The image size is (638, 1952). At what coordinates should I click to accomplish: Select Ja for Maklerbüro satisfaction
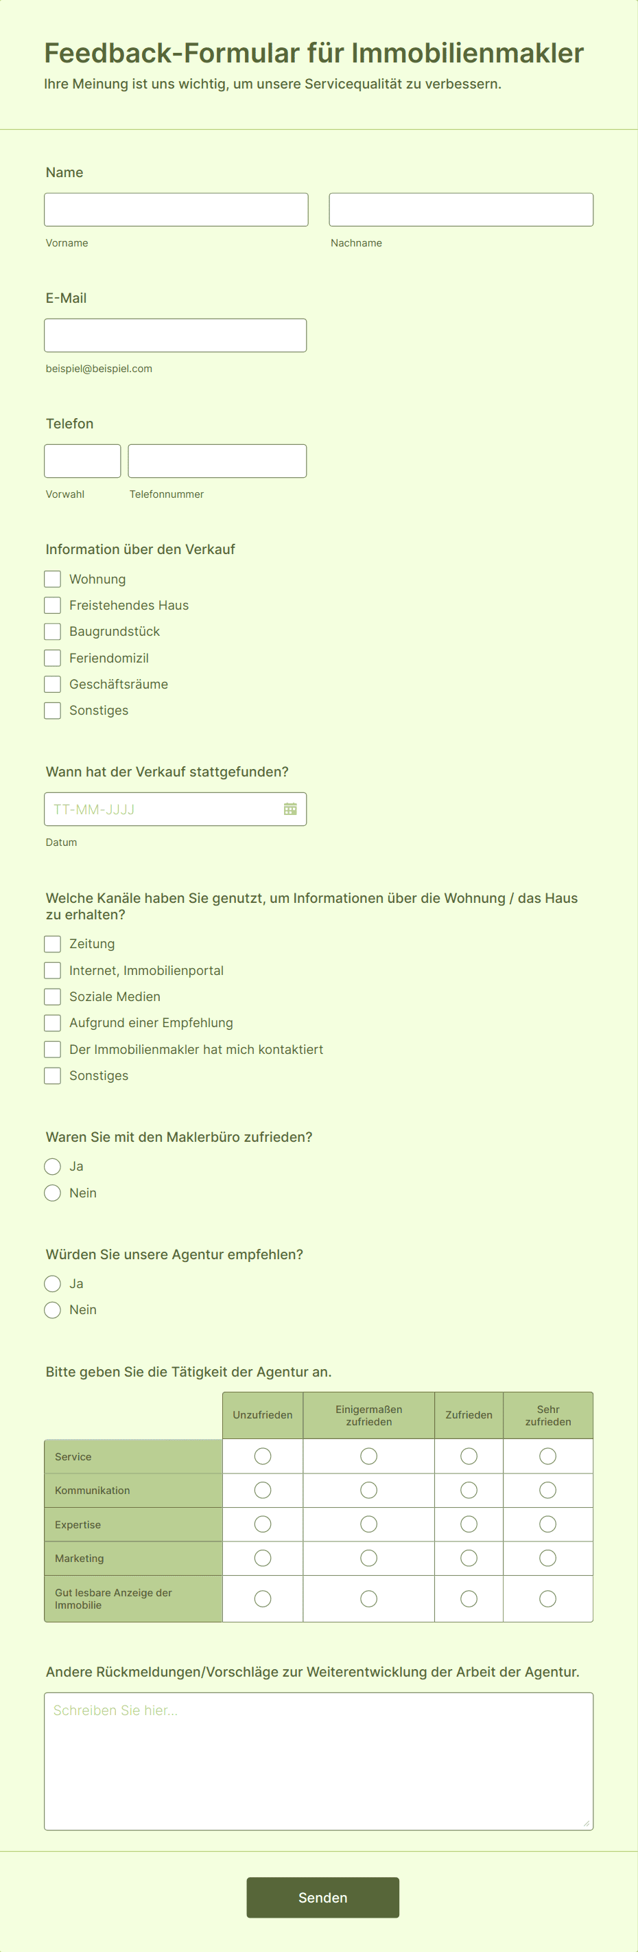pyautogui.click(x=52, y=1167)
